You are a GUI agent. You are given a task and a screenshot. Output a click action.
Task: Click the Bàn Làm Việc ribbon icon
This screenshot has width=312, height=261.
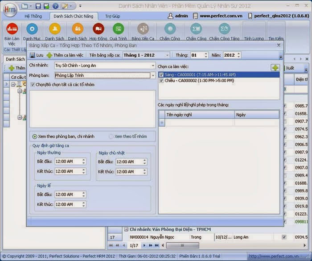point(12,29)
